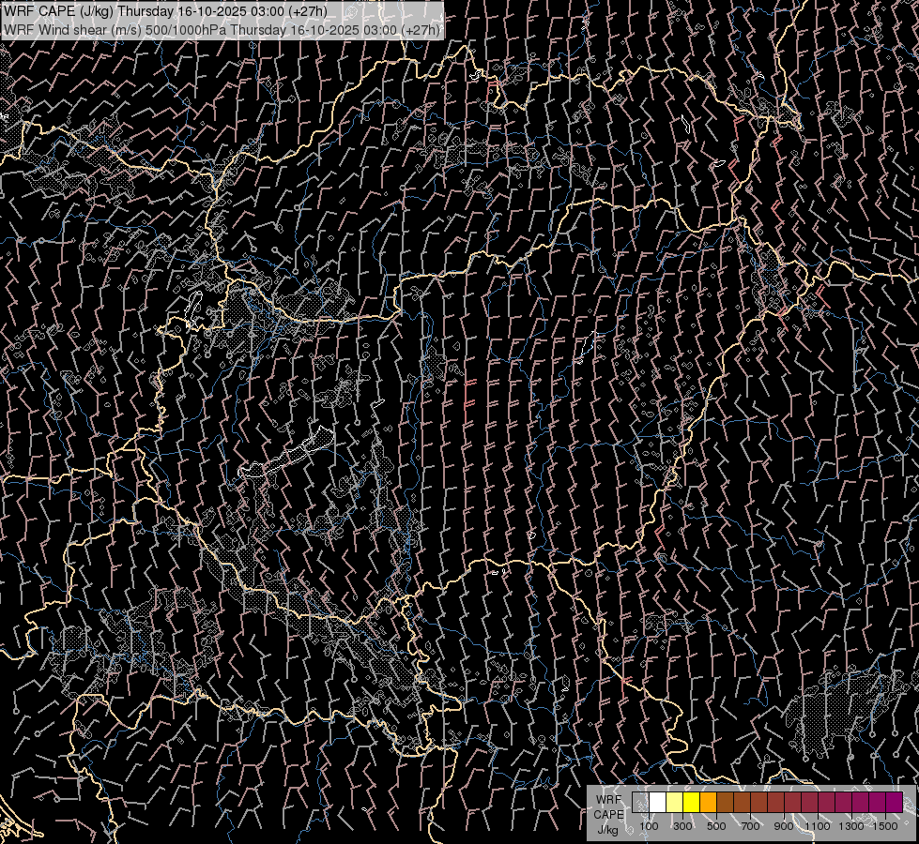This screenshot has width=919, height=844.
Task: Click the J/kg unit text in legend
Action: pyautogui.click(x=607, y=830)
